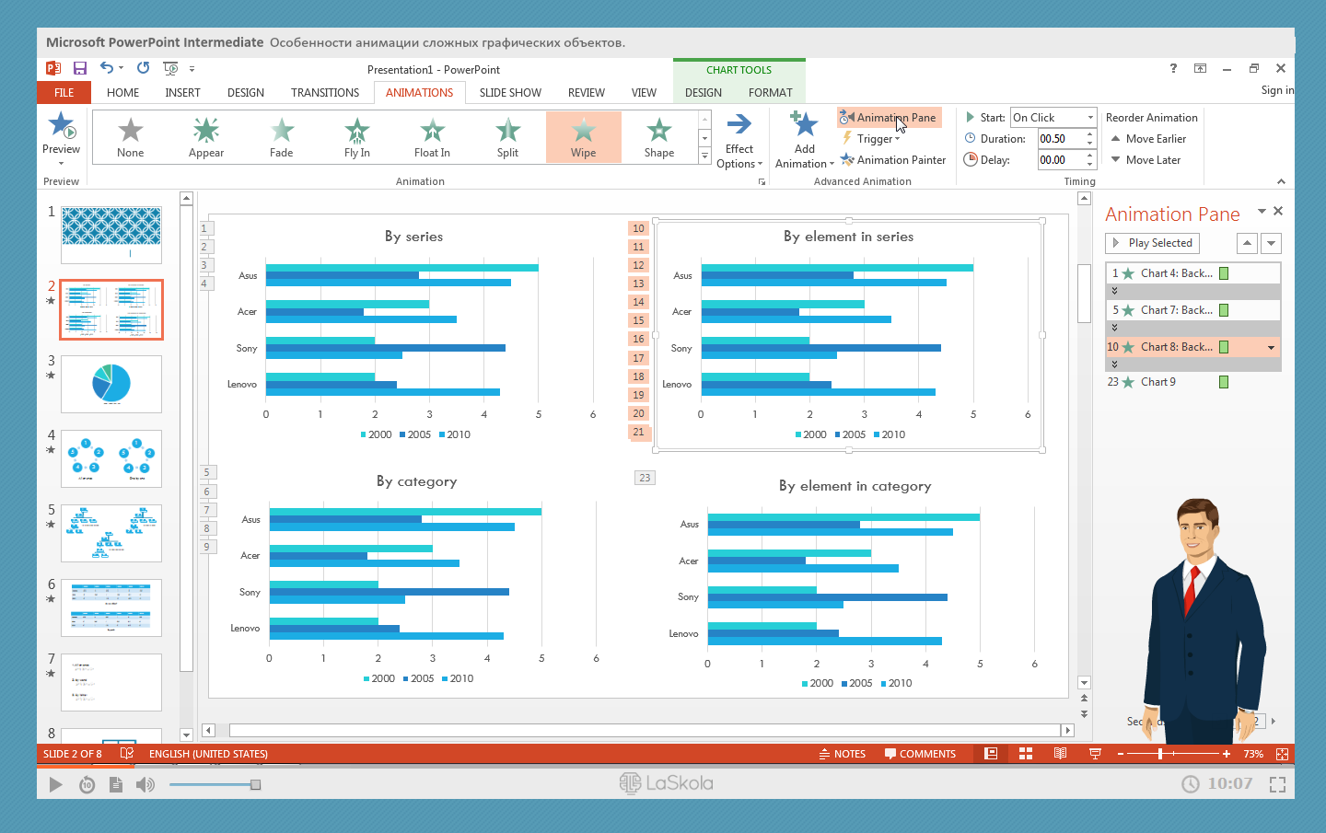Click the Animation Painter tool

(892, 160)
